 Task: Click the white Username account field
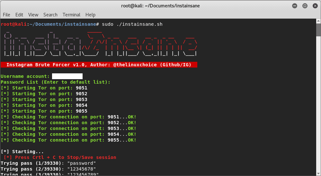pyautogui.click(x=67, y=76)
